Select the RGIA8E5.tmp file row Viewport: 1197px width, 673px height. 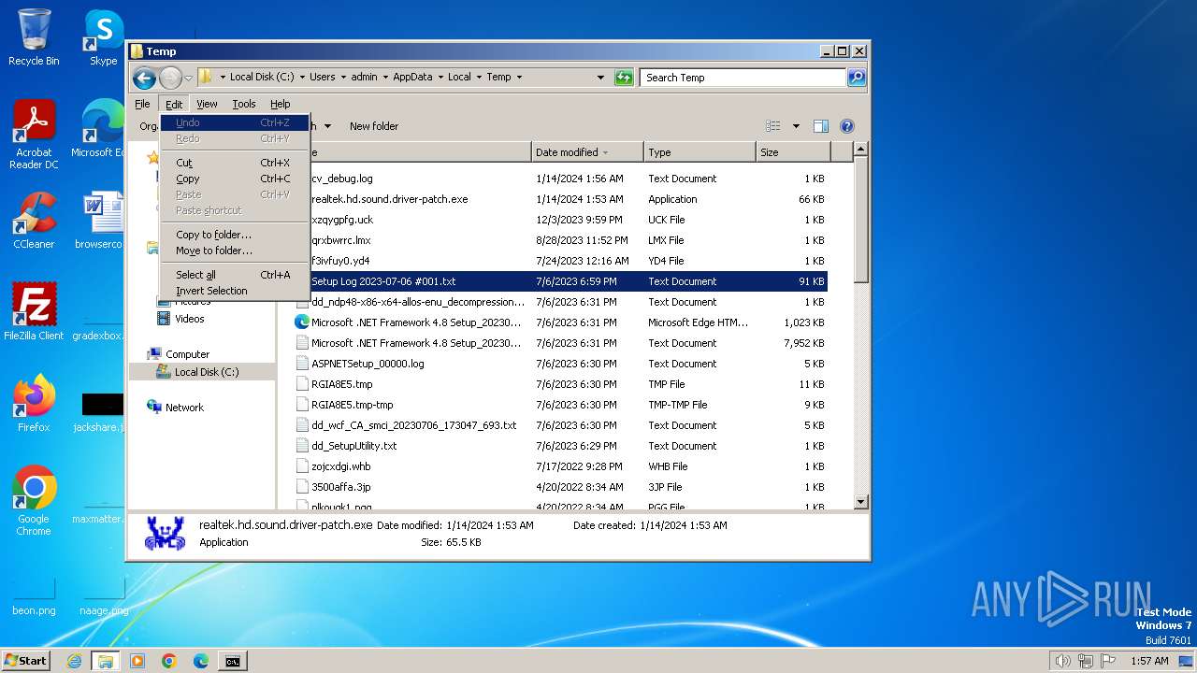559,384
